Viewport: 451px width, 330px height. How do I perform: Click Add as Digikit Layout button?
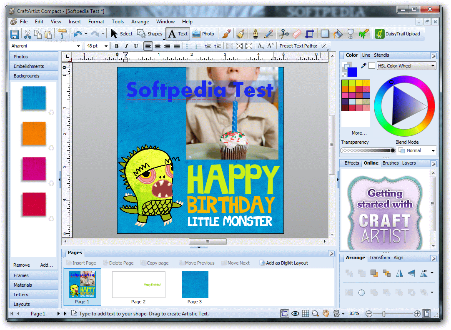(283, 263)
